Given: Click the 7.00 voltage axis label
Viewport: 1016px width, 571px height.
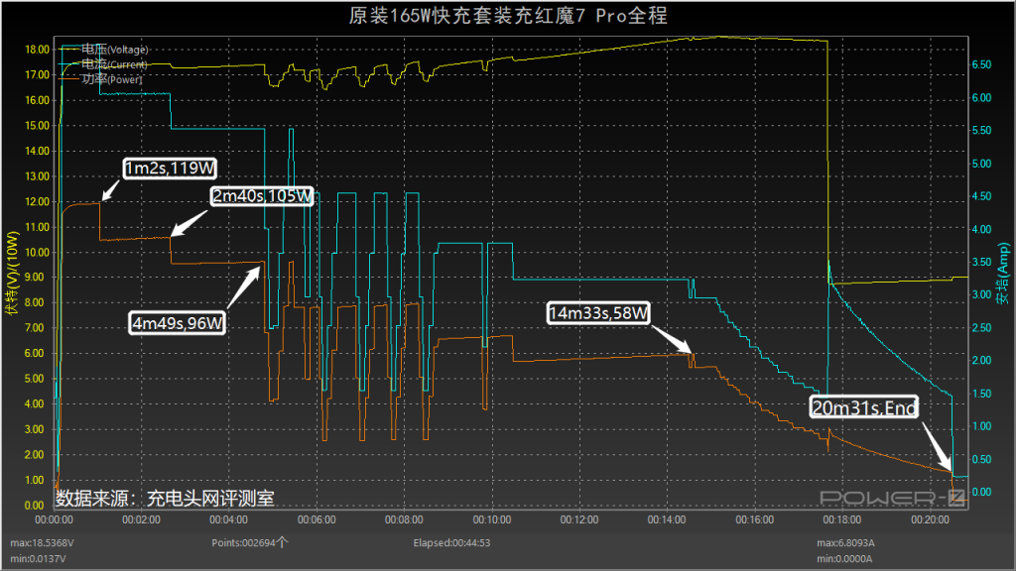Looking at the screenshot, I should (35, 327).
